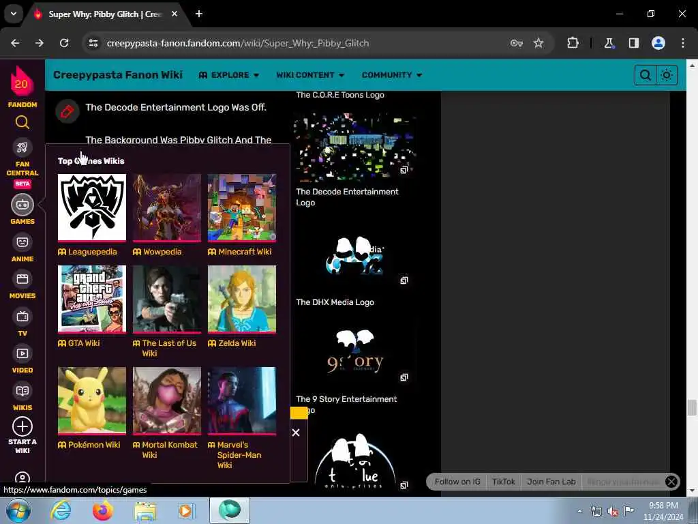Click Start a Wiki plus icon

coord(22,427)
